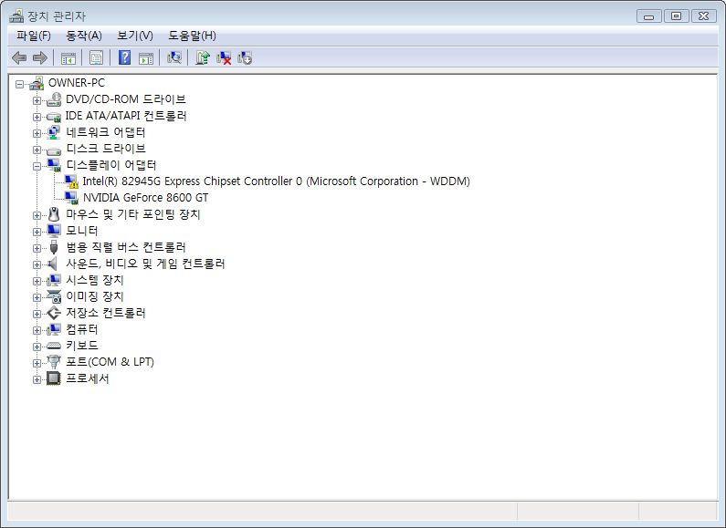Expand the 네트워크 어댑터 node
Screen dimensions: 726x528
click(x=37, y=133)
